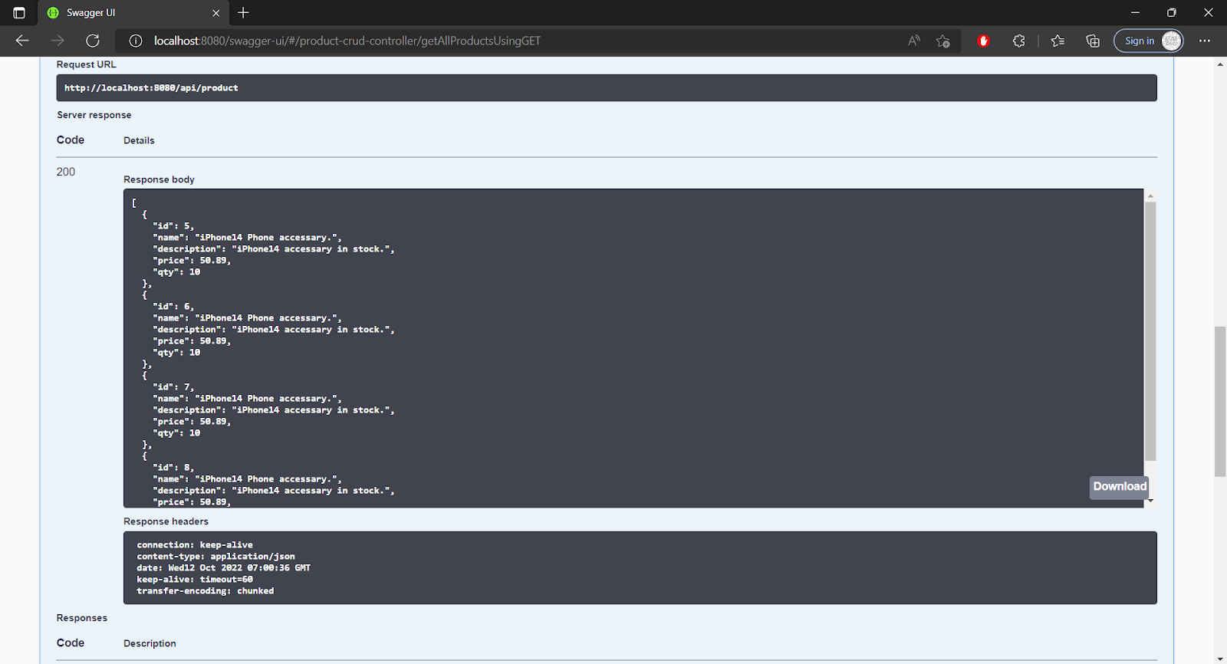
Task: Click the "id": 8 line
Action: click(173, 468)
